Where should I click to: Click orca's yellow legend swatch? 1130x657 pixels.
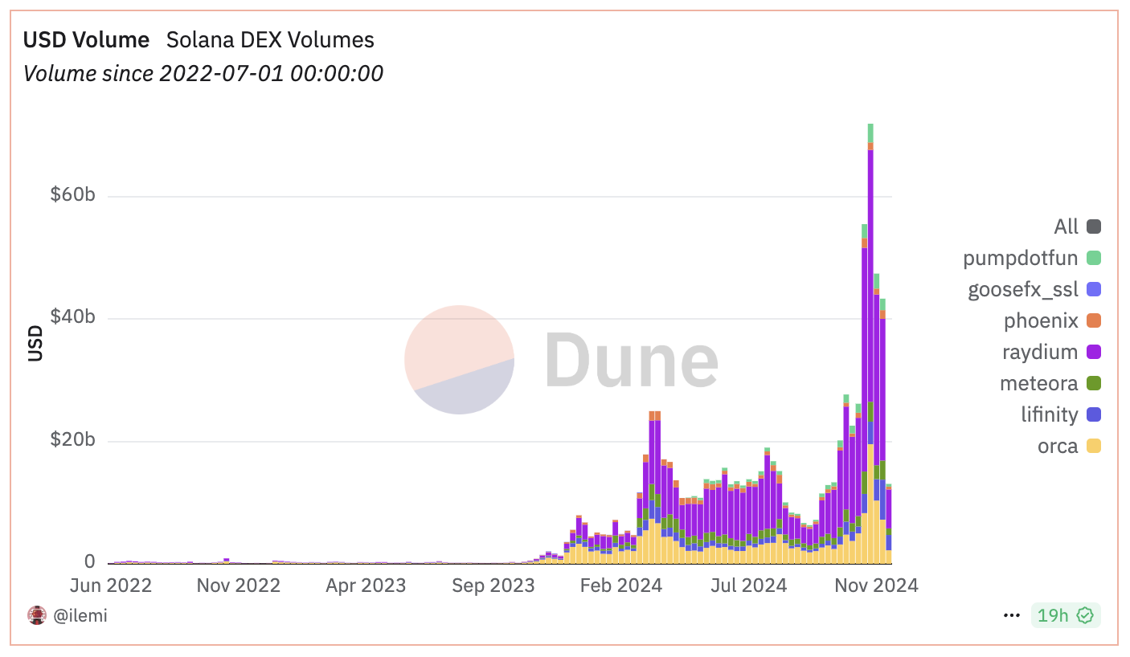1095,445
